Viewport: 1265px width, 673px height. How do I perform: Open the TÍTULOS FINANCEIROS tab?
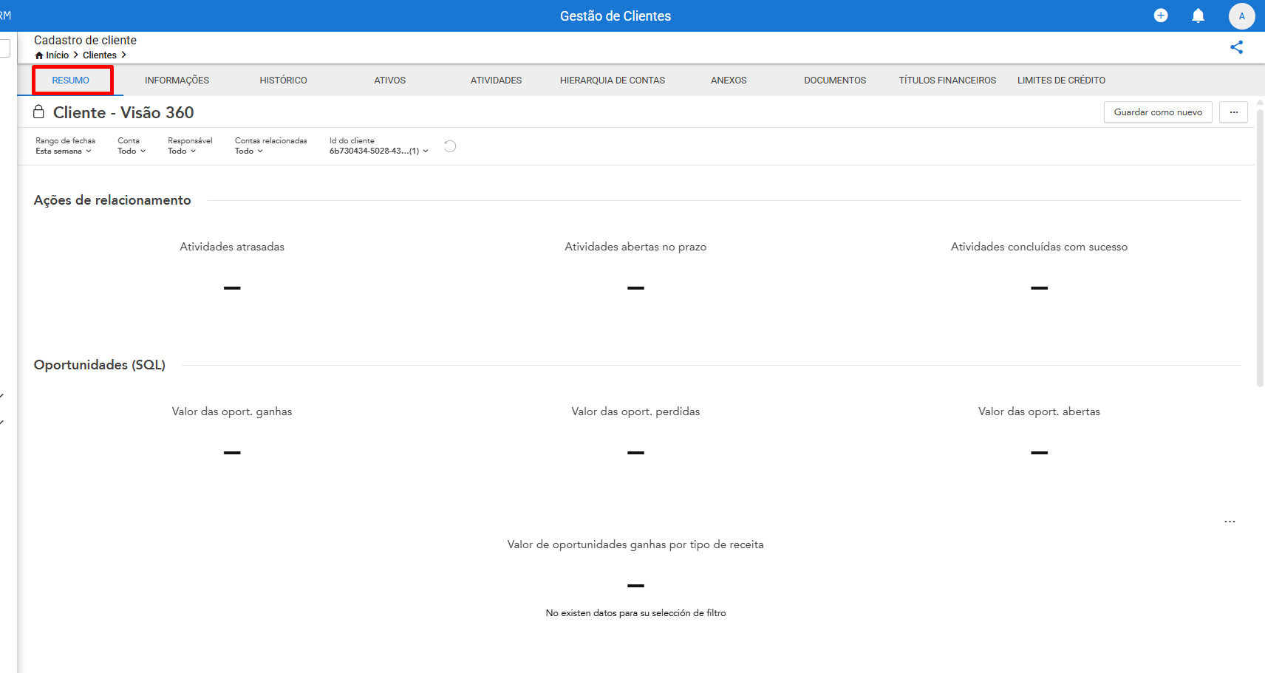[x=947, y=80]
